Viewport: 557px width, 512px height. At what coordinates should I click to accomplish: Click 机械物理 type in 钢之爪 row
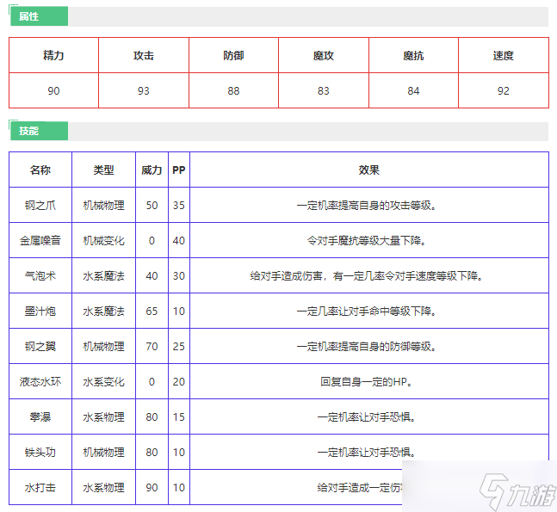click(x=103, y=205)
